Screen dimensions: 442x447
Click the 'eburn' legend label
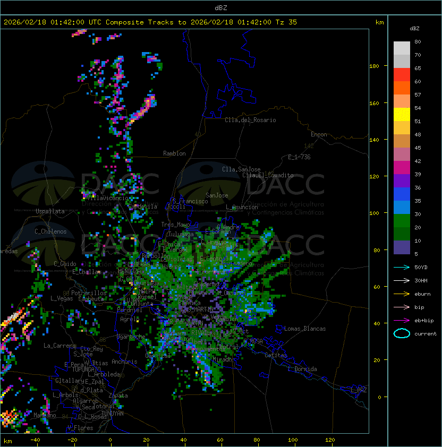click(422, 294)
